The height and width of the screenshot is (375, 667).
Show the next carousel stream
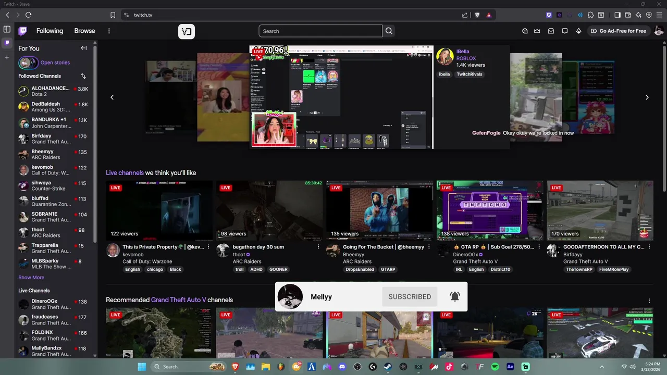[x=647, y=97]
